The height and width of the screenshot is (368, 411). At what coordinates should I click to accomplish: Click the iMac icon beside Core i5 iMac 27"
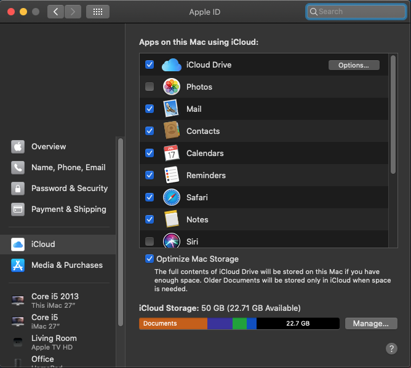[x=18, y=321]
